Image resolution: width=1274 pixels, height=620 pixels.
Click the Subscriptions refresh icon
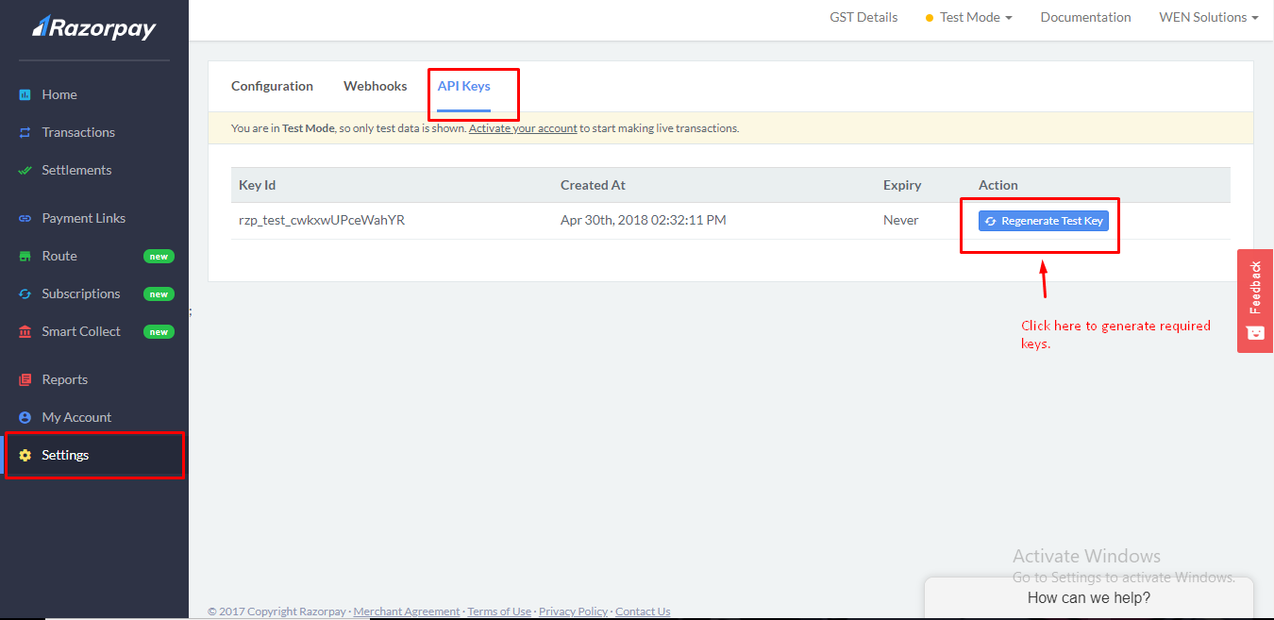pyautogui.click(x=25, y=294)
